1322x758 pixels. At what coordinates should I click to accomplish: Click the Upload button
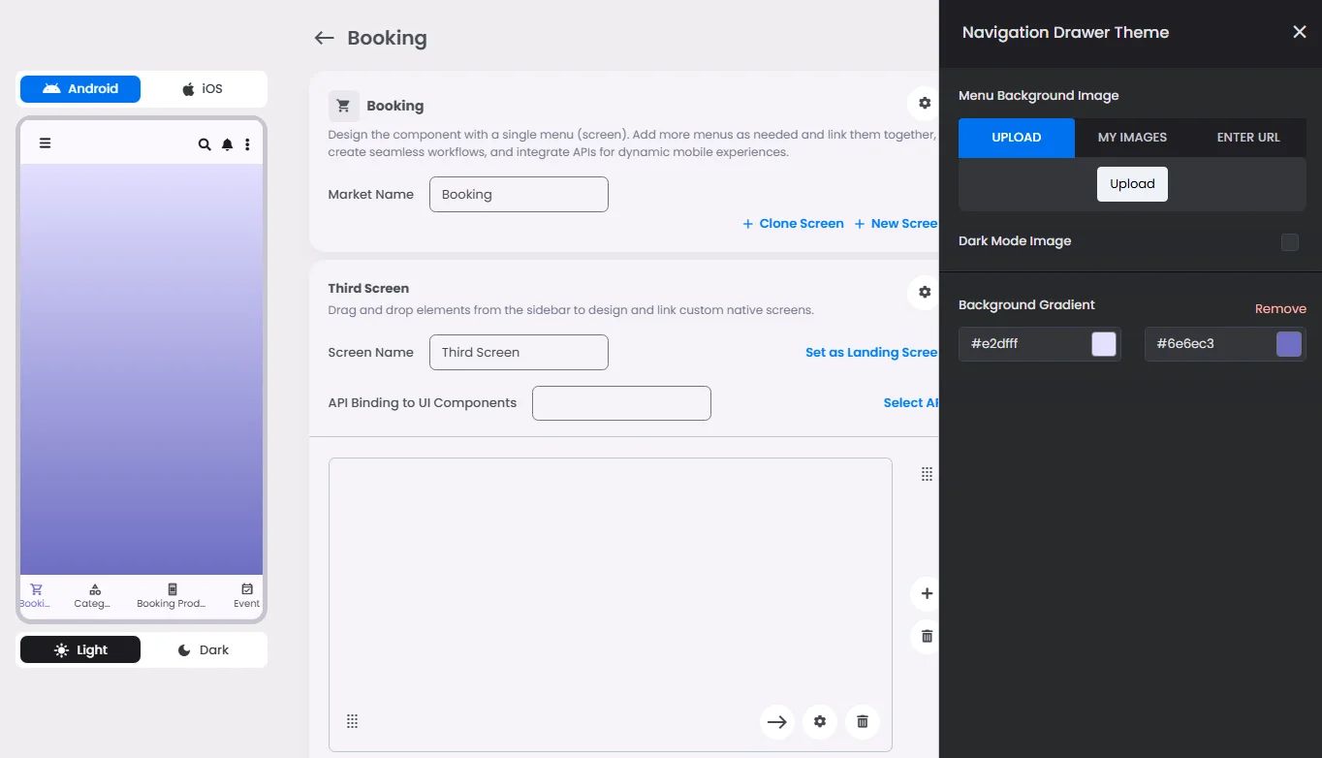(1131, 184)
